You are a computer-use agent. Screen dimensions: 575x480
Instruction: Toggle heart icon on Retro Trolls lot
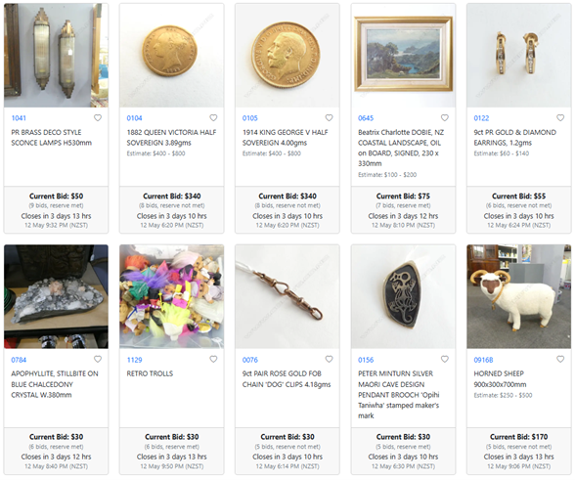click(213, 359)
